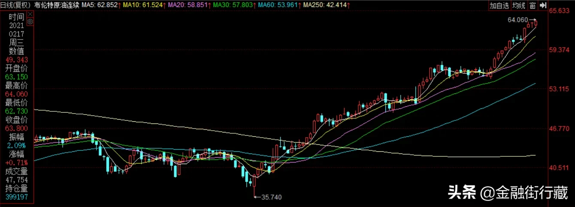The image size is (575, 207).
Task: Click the 涨幅 +0.71% change value
Action: pos(16,162)
